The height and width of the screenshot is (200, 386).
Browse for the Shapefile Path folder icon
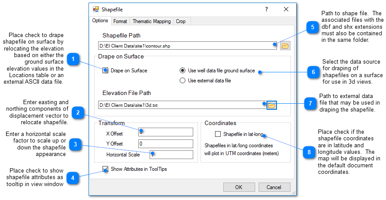coord(285,45)
